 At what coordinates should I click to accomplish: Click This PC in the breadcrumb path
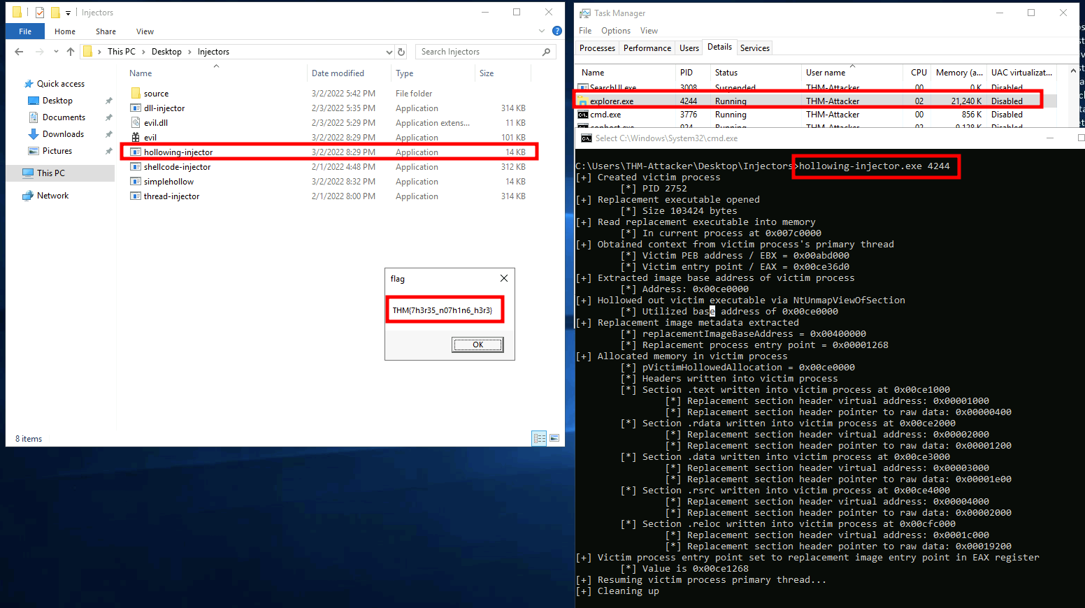[122, 52]
